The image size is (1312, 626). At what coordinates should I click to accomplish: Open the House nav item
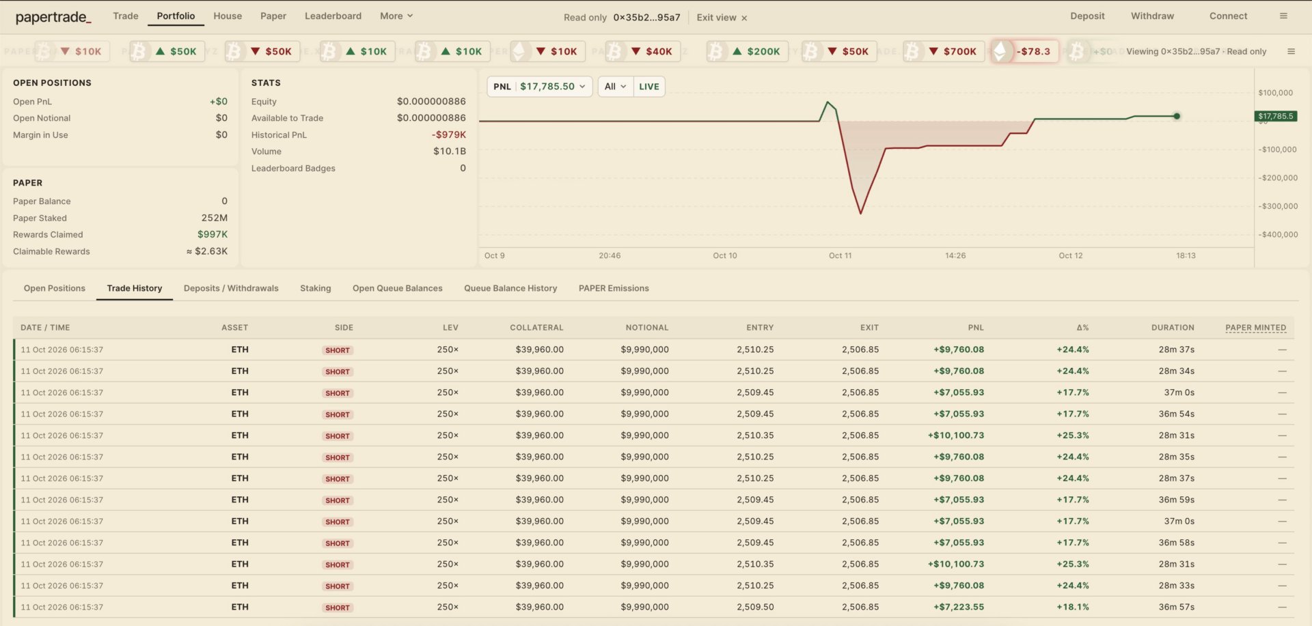point(228,16)
